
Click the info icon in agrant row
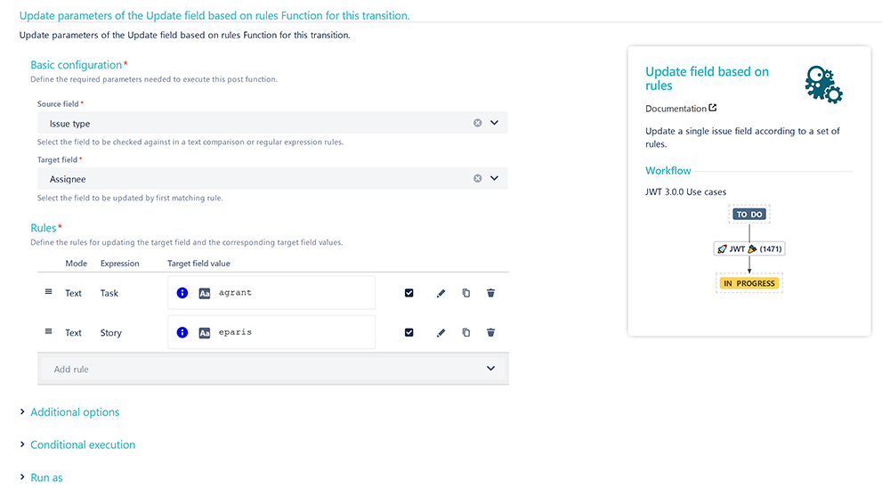[x=182, y=293]
